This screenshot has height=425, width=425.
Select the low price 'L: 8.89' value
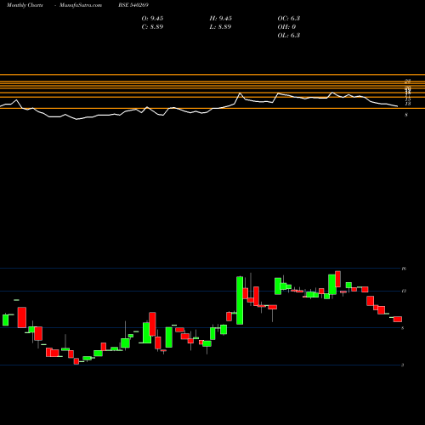point(220,27)
